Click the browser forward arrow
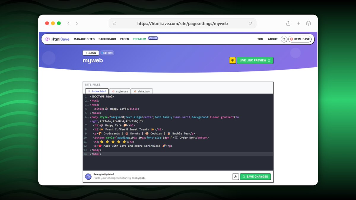This screenshot has width=356, height=200. pyautogui.click(x=77, y=23)
